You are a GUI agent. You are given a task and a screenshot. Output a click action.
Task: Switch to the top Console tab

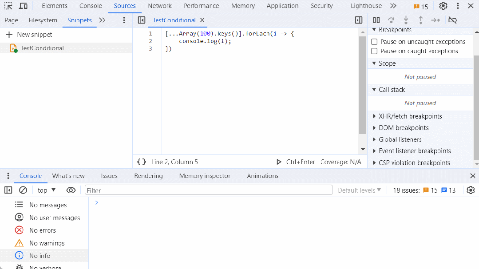pyautogui.click(x=91, y=6)
